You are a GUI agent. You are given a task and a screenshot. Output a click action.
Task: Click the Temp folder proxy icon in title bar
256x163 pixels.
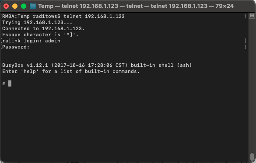point(33,6)
